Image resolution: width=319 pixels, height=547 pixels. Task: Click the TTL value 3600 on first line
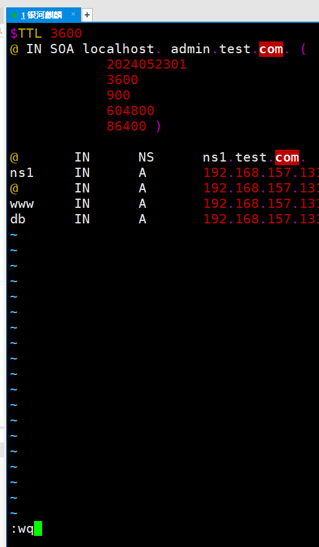[x=66, y=33]
